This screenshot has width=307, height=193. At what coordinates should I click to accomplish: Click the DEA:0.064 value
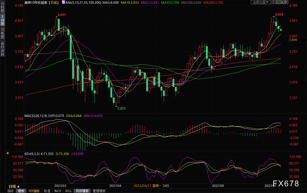73,116
